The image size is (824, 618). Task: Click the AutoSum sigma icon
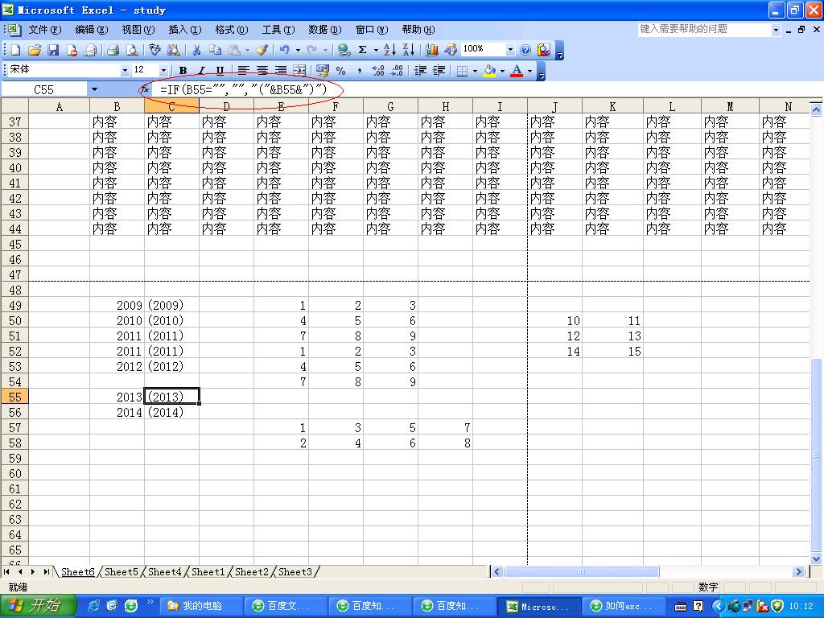[x=363, y=50]
